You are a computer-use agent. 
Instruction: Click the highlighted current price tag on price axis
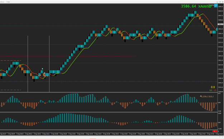pyautogui.click(x=220, y=24)
